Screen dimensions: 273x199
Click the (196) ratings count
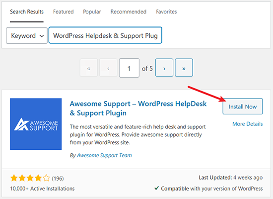pos(58,179)
